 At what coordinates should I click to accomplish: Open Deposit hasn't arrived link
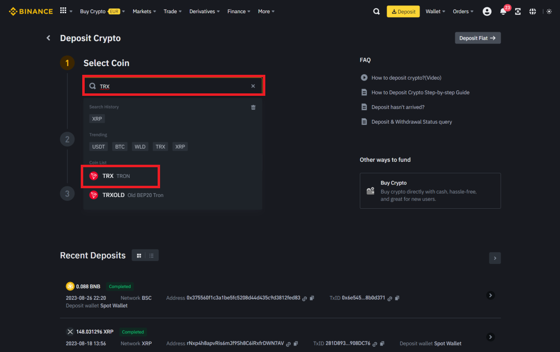pyautogui.click(x=398, y=107)
